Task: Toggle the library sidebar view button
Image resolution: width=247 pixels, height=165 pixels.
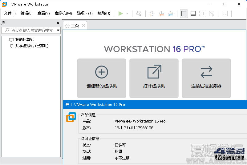Action: (184, 14)
